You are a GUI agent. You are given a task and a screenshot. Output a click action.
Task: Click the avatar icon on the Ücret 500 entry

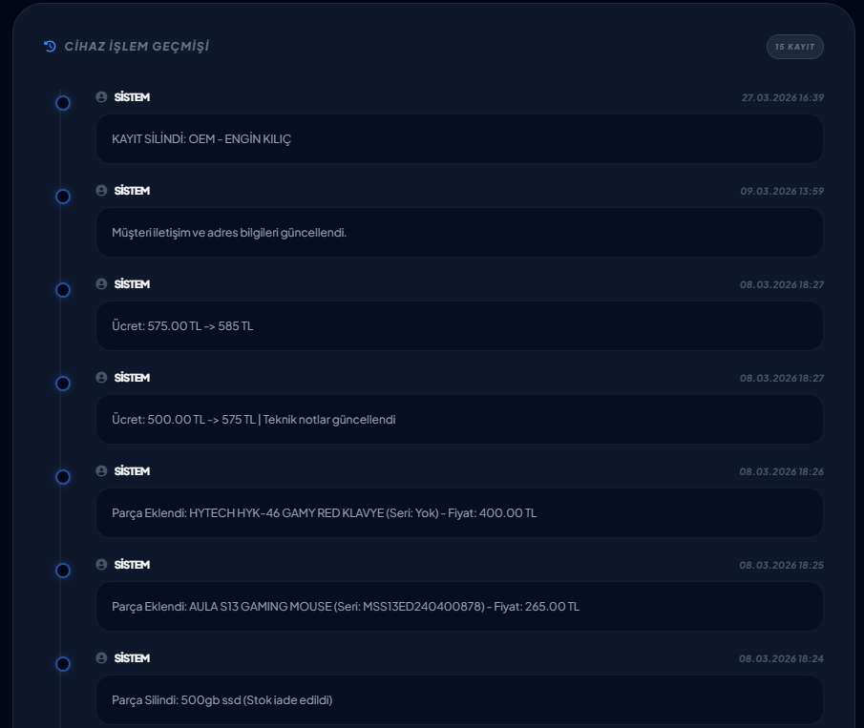[x=101, y=377]
